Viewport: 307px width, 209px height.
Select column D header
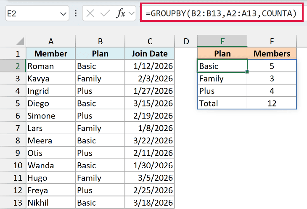(186, 41)
